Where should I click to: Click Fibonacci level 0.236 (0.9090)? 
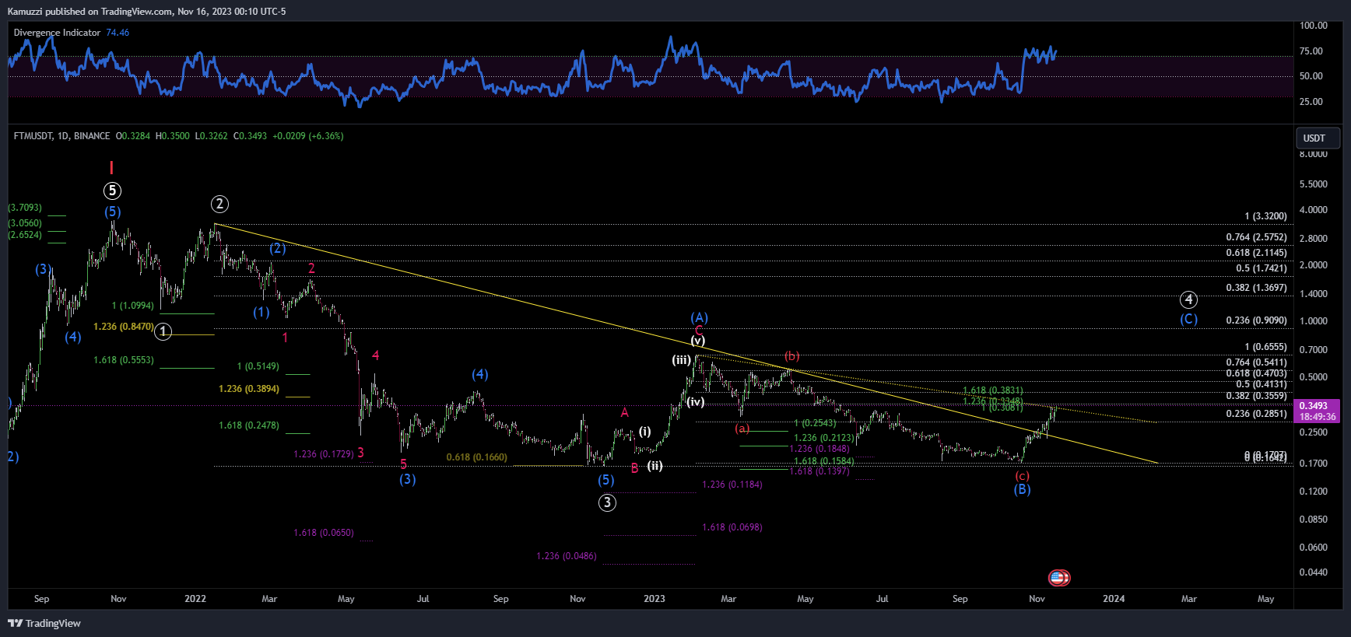click(x=1256, y=320)
